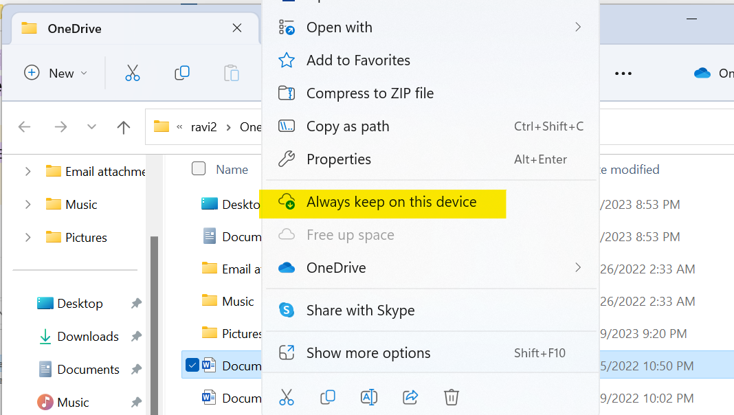Open recent locations dropdown chevron
Viewport: 734px width, 415px height.
tap(92, 127)
